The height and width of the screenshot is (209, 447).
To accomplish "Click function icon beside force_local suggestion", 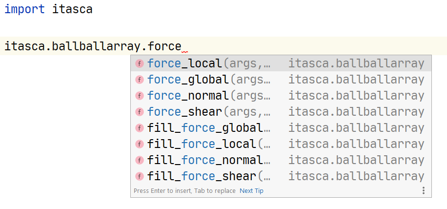I will tap(139, 63).
